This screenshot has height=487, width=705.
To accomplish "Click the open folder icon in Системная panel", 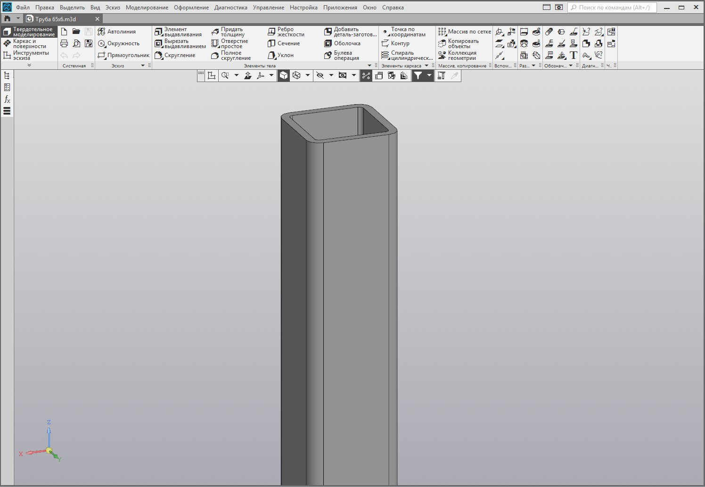I will [x=76, y=32].
